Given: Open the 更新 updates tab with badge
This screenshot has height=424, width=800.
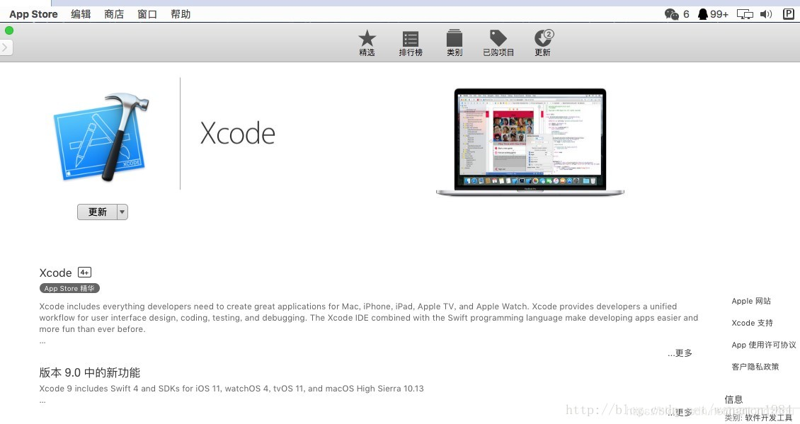Looking at the screenshot, I should [543, 43].
